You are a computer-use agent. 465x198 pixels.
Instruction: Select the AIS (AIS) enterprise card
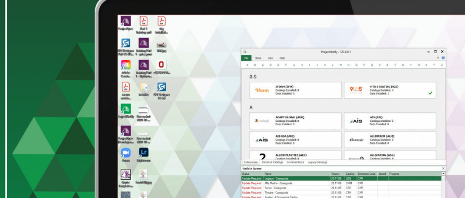click(x=390, y=121)
